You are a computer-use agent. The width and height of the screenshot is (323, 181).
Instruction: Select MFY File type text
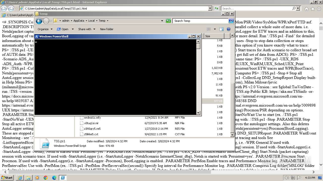click(x=180, y=118)
